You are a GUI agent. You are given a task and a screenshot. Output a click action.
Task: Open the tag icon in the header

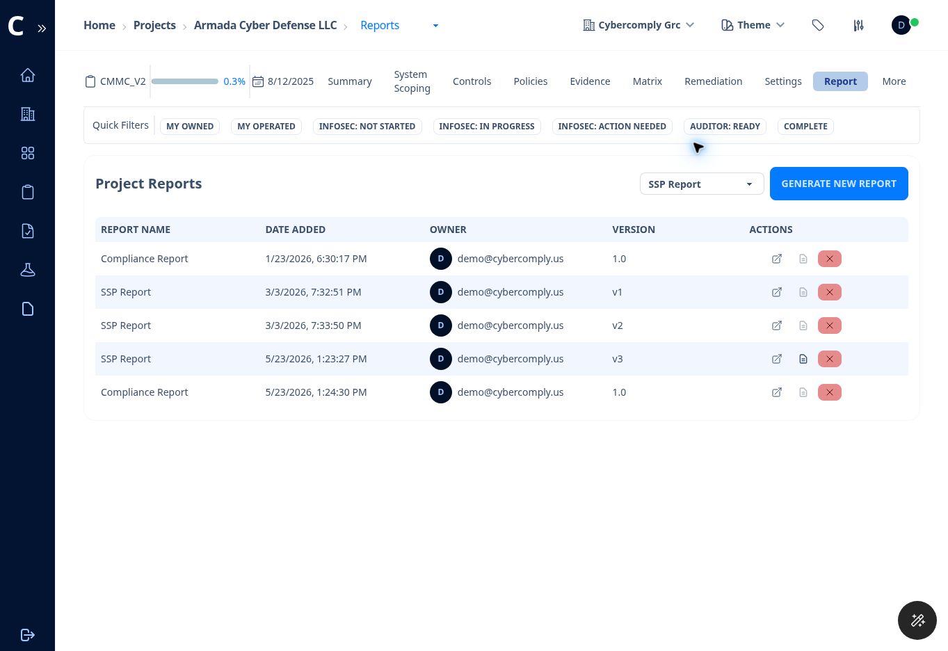click(818, 25)
